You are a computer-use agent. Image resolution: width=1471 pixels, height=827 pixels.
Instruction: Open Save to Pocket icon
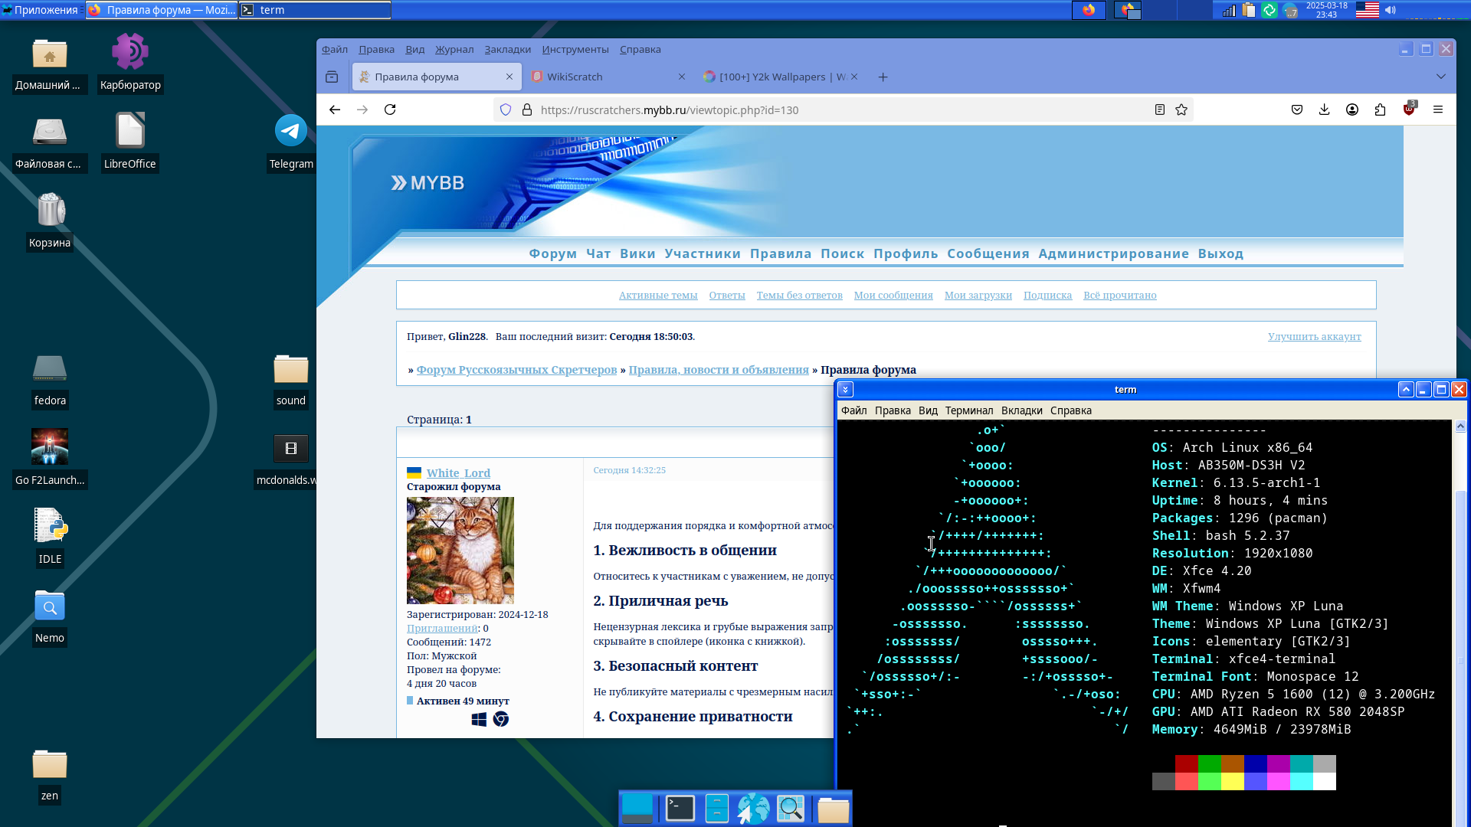tap(1297, 110)
